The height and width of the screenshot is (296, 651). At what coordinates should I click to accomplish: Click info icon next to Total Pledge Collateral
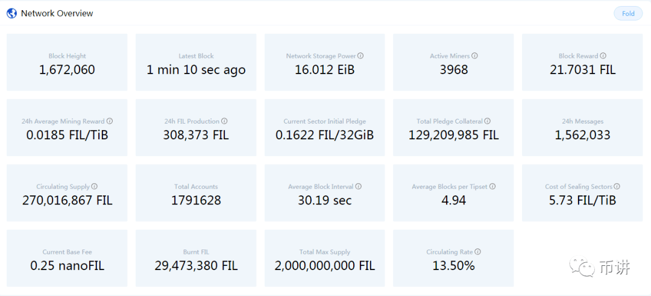[x=487, y=121]
